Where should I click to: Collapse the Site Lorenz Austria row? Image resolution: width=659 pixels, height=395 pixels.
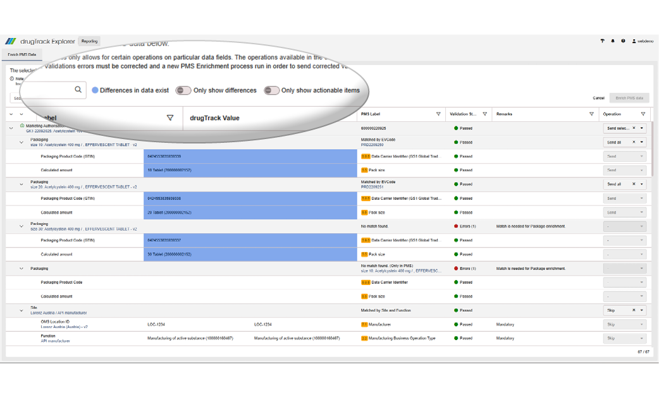pyautogui.click(x=22, y=310)
